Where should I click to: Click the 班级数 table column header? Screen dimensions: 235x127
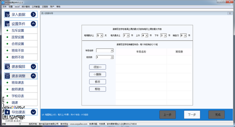coord(179,52)
